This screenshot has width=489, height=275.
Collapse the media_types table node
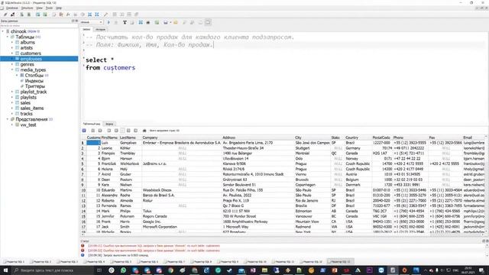point(12,70)
